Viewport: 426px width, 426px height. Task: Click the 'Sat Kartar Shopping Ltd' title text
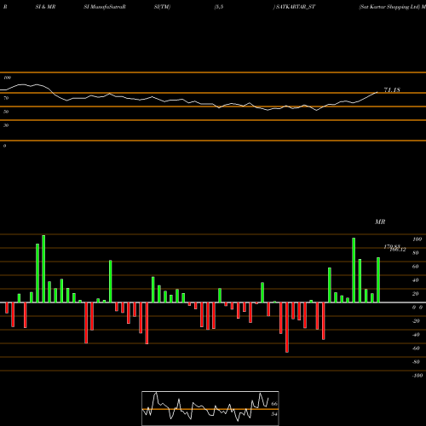coord(389,7)
